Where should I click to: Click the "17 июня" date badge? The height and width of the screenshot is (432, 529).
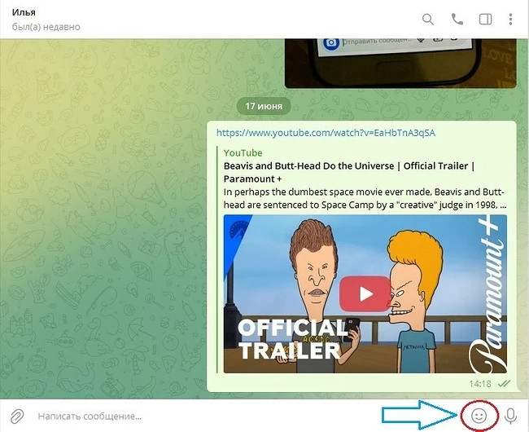(264, 105)
